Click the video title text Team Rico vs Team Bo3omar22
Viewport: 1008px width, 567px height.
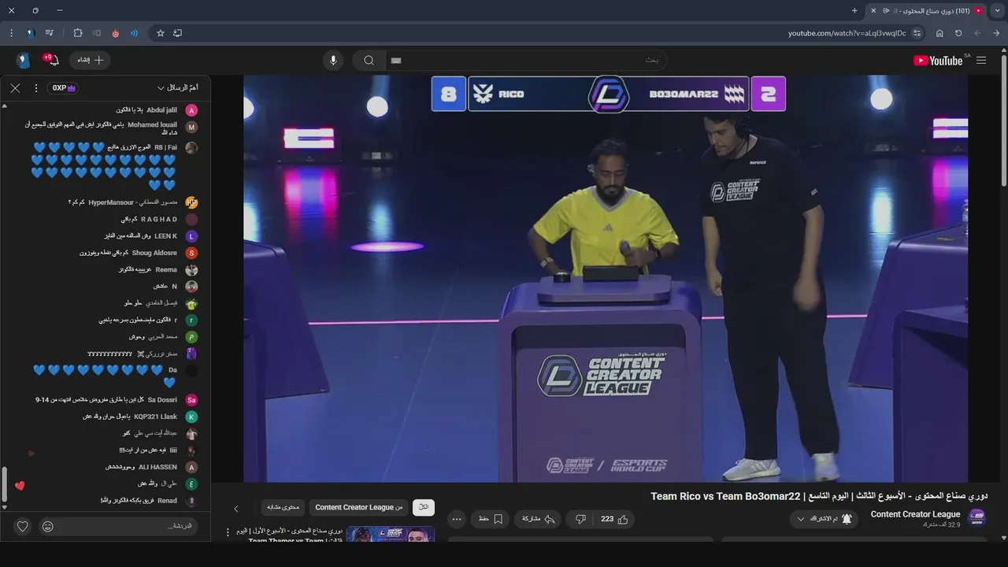pos(725,496)
